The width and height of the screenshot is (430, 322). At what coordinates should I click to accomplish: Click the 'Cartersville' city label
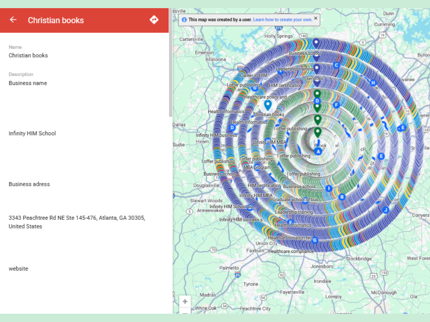191,39
